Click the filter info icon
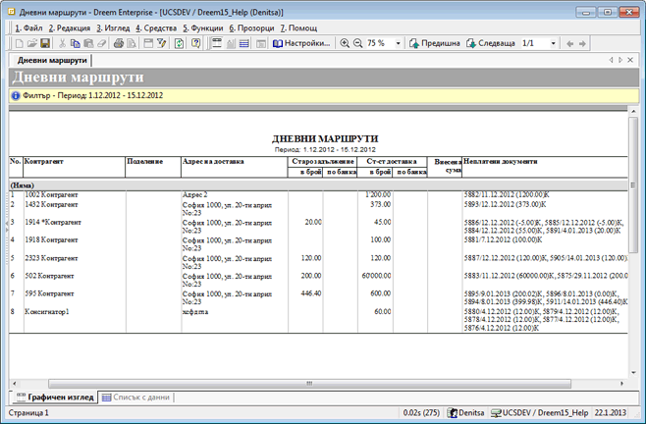This screenshot has height=424, width=646. click(x=16, y=95)
